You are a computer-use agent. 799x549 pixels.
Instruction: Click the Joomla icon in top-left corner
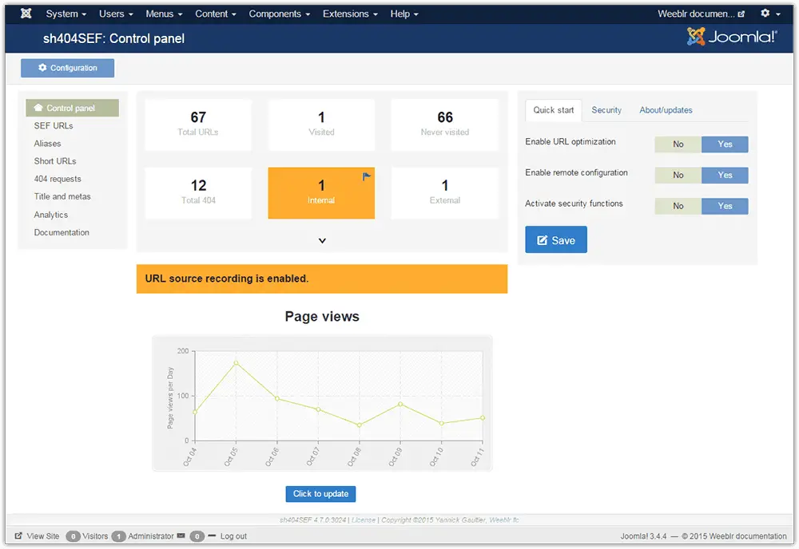tap(26, 14)
